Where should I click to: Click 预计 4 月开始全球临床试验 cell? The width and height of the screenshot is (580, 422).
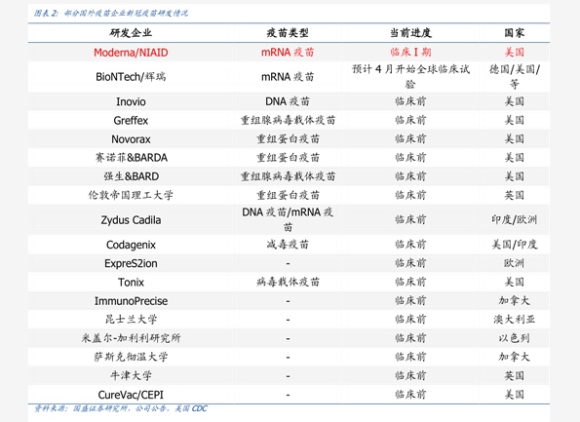[410, 77]
